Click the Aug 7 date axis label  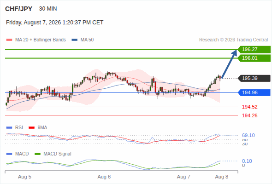click(183, 177)
